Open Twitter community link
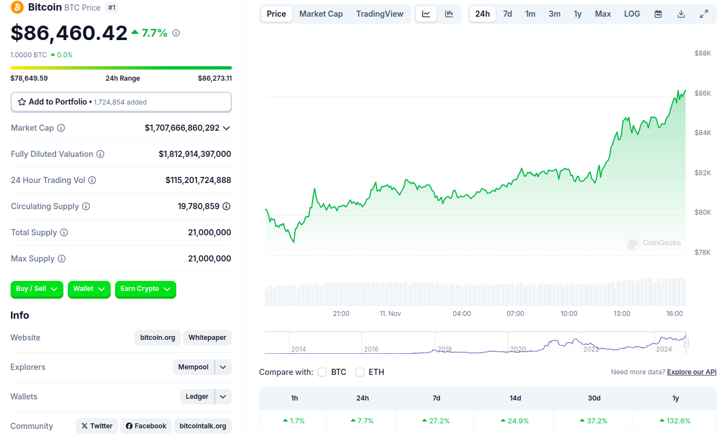This screenshot has height=435, width=723. click(97, 426)
